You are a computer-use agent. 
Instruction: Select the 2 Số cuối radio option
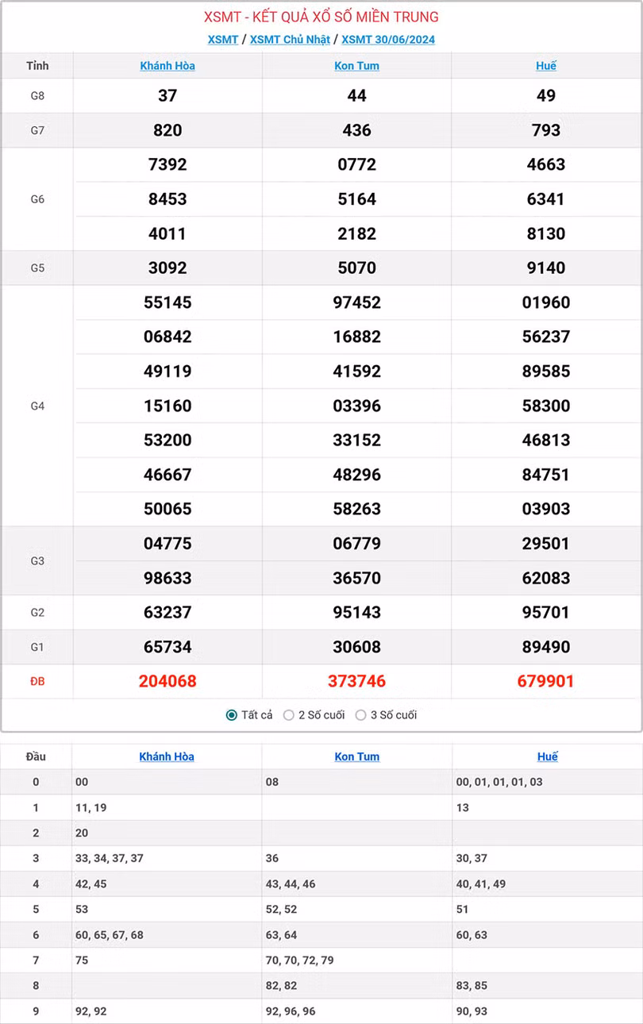click(x=289, y=715)
